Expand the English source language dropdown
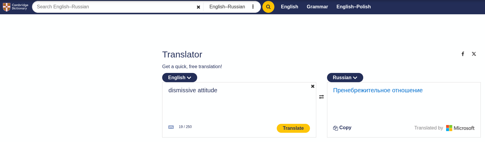 [x=180, y=77]
